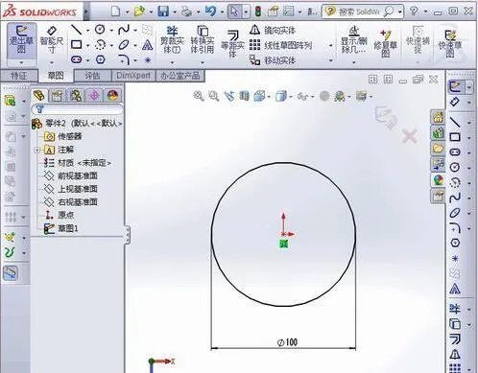The width and height of the screenshot is (478, 373).
Task: Select the Sketch Fillet tool in the ribbon
Action: pyautogui.click(x=124, y=59)
